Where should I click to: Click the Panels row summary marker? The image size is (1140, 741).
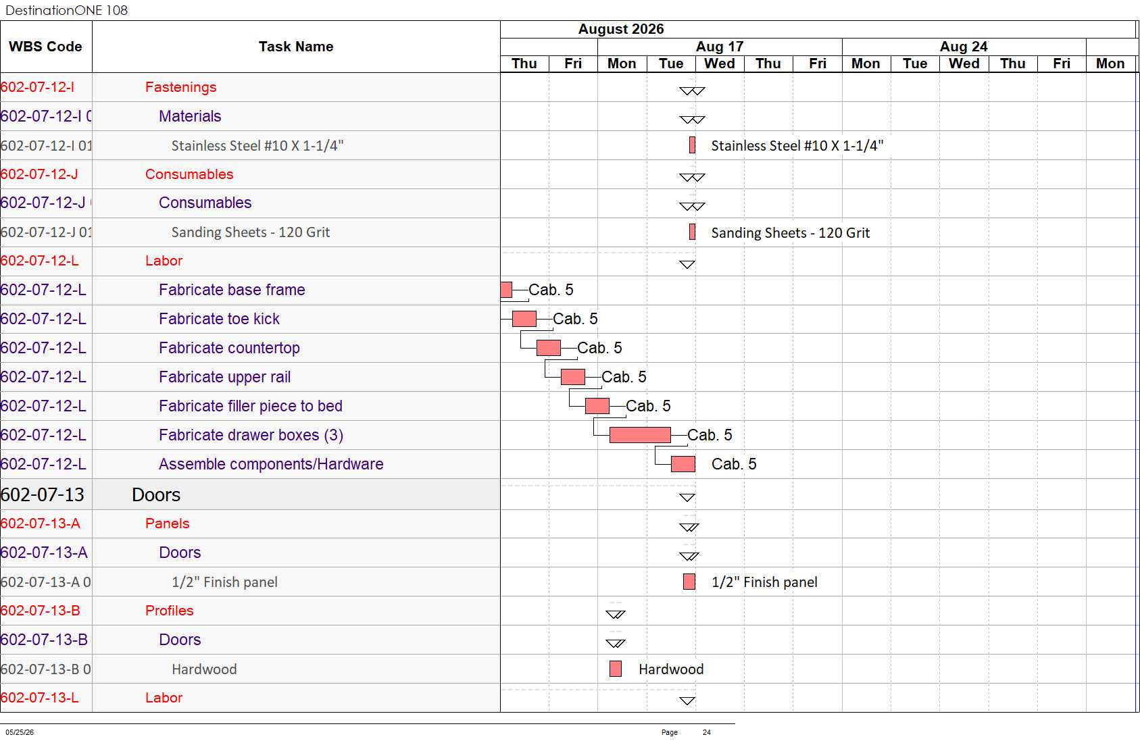coord(689,528)
